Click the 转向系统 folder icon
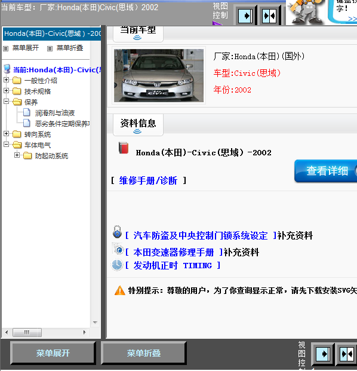The width and height of the screenshot is (357, 371). click(17, 134)
